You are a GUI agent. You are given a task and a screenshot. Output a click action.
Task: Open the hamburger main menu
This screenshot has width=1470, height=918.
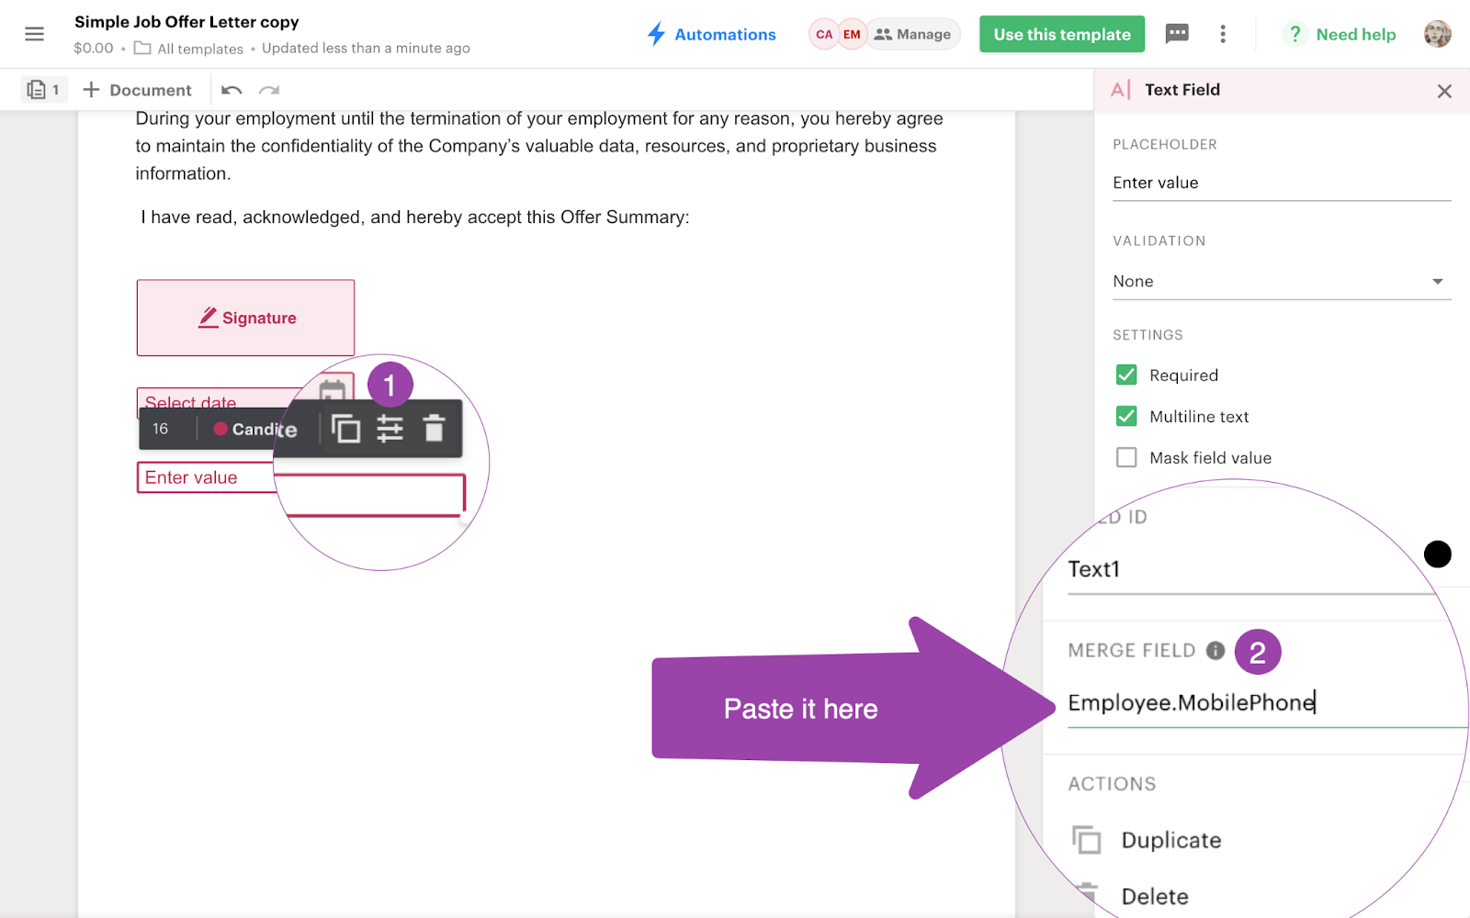point(34,34)
